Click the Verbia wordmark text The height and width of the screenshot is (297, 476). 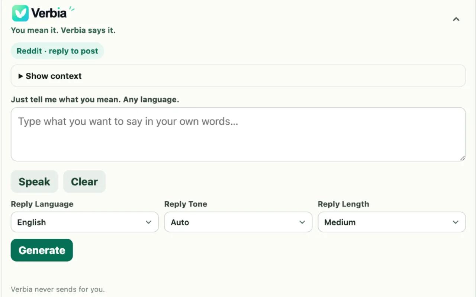tap(49, 13)
